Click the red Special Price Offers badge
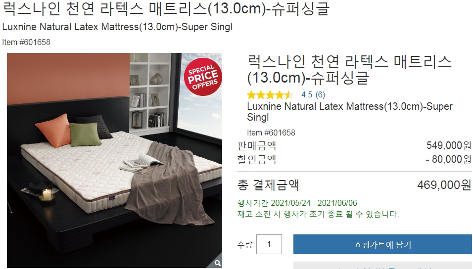The width and height of the screenshot is (473, 269). (x=203, y=77)
